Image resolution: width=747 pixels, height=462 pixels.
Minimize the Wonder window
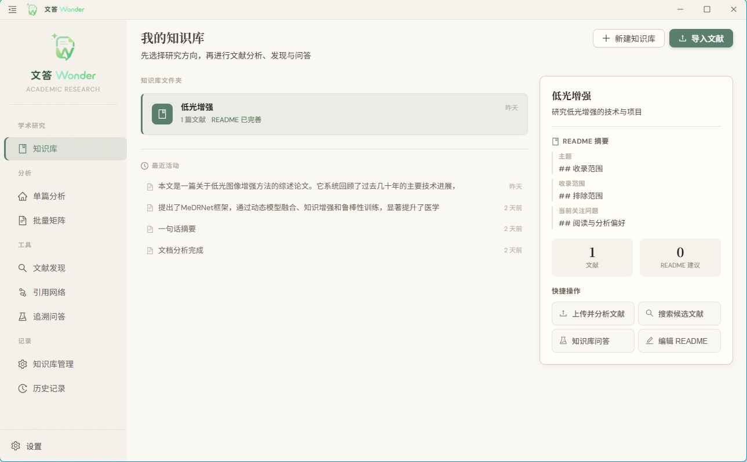tap(680, 9)
